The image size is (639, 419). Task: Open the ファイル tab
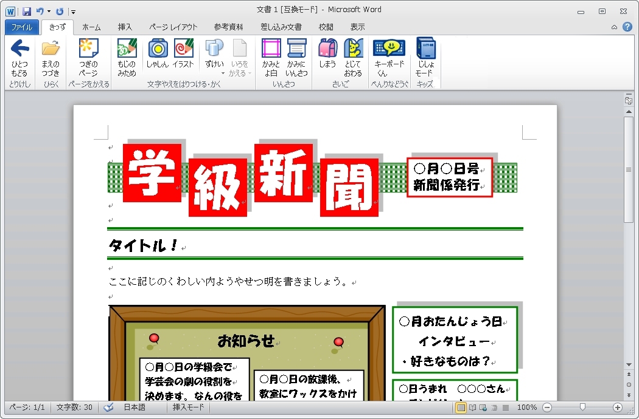pyautogui.click(x=21, y=27)
